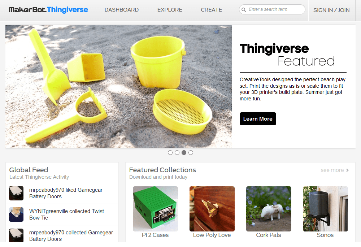Open the Low Poly Love collection image
Screen dimensions: 361x247
pos(212,209)
